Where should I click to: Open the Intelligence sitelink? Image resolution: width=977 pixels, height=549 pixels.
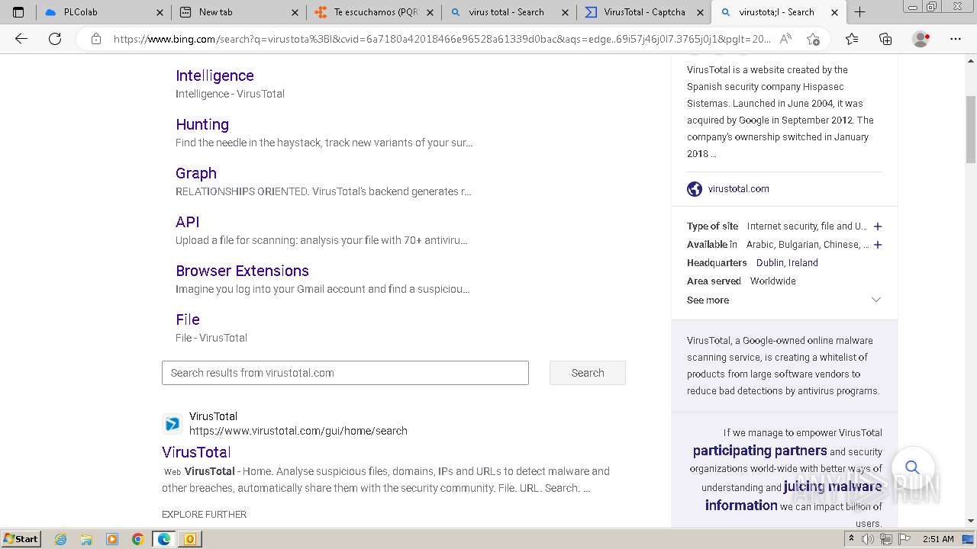(x=214, y=75)
